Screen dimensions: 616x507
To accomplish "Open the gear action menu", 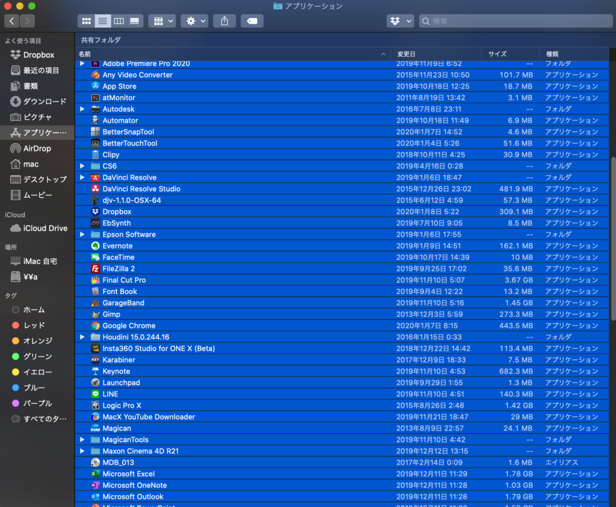I will pos(196,21).
